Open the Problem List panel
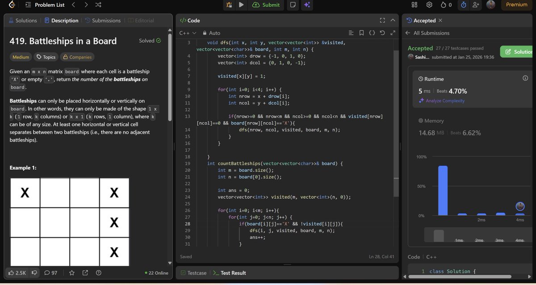Screen dimensions: 536x285 point(45,5)
